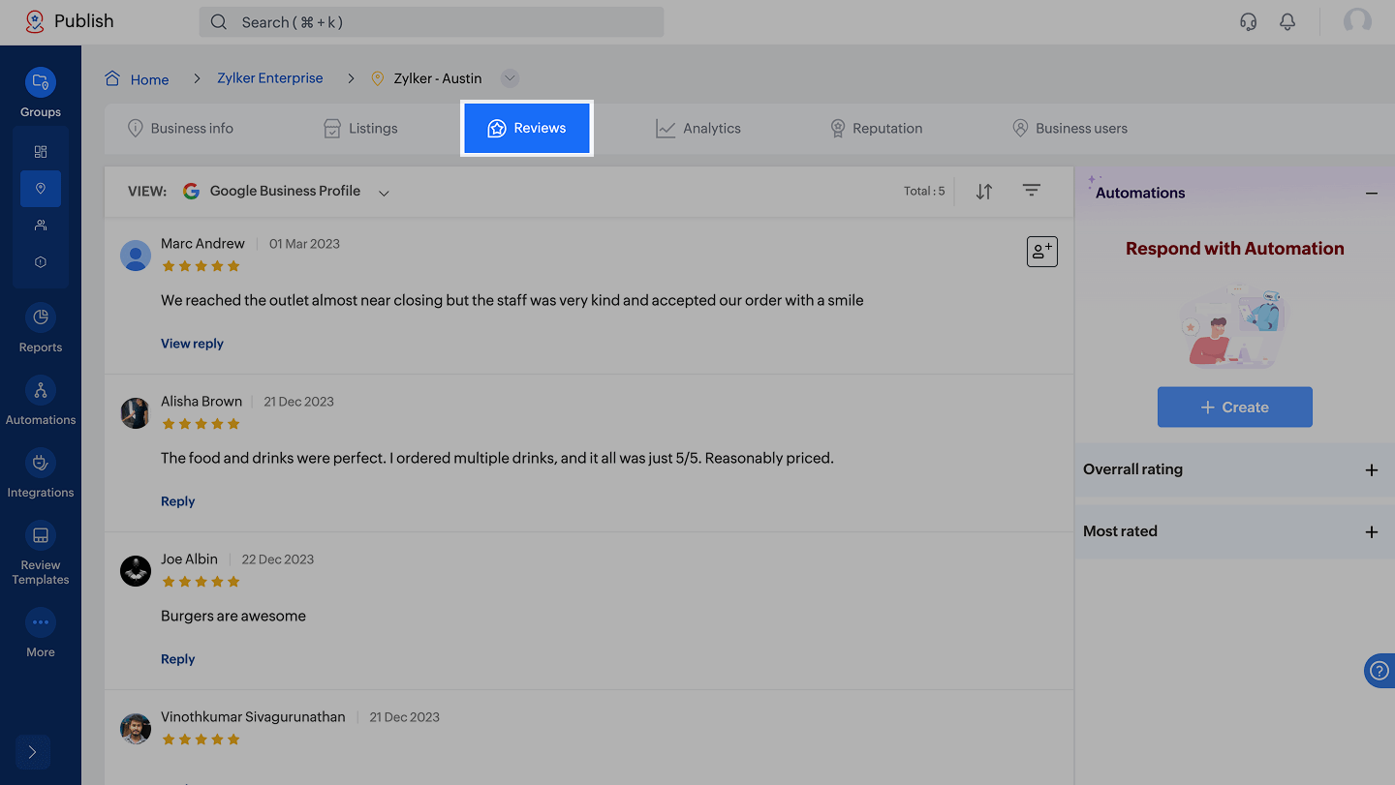Open the users icon in sidebar submenu

[41, 226]
